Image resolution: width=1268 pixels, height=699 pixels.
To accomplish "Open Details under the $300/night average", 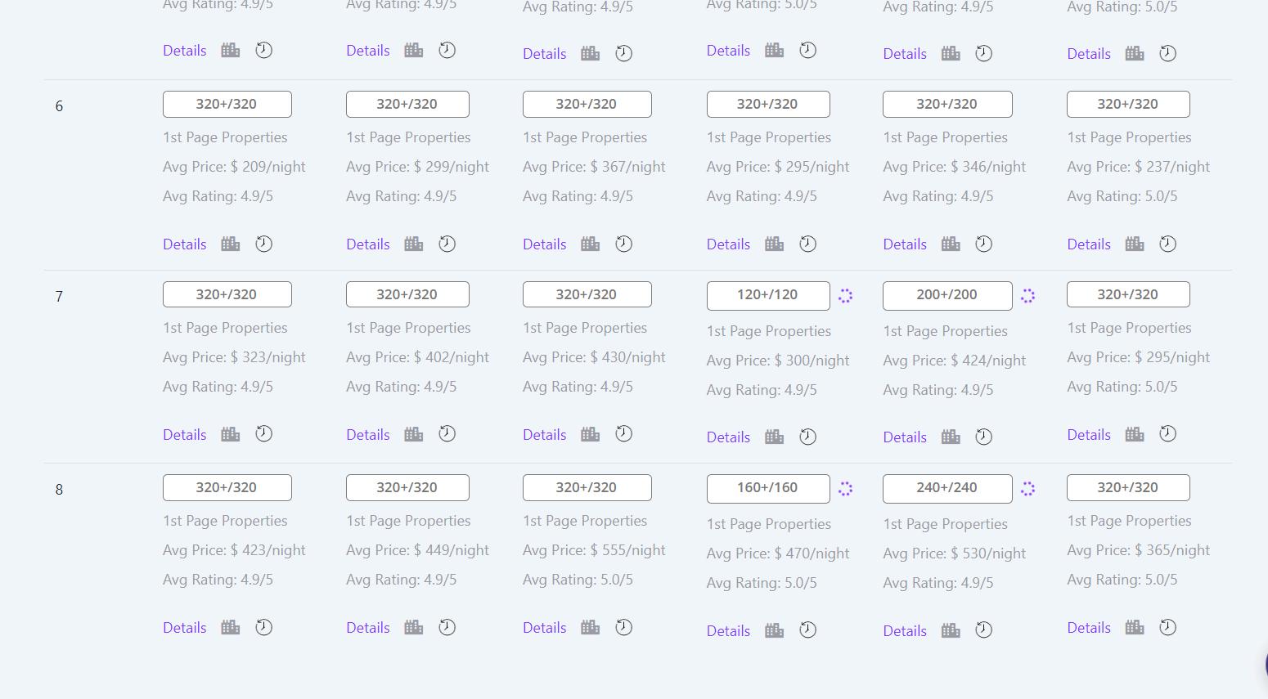I will (x=729, y=437).
